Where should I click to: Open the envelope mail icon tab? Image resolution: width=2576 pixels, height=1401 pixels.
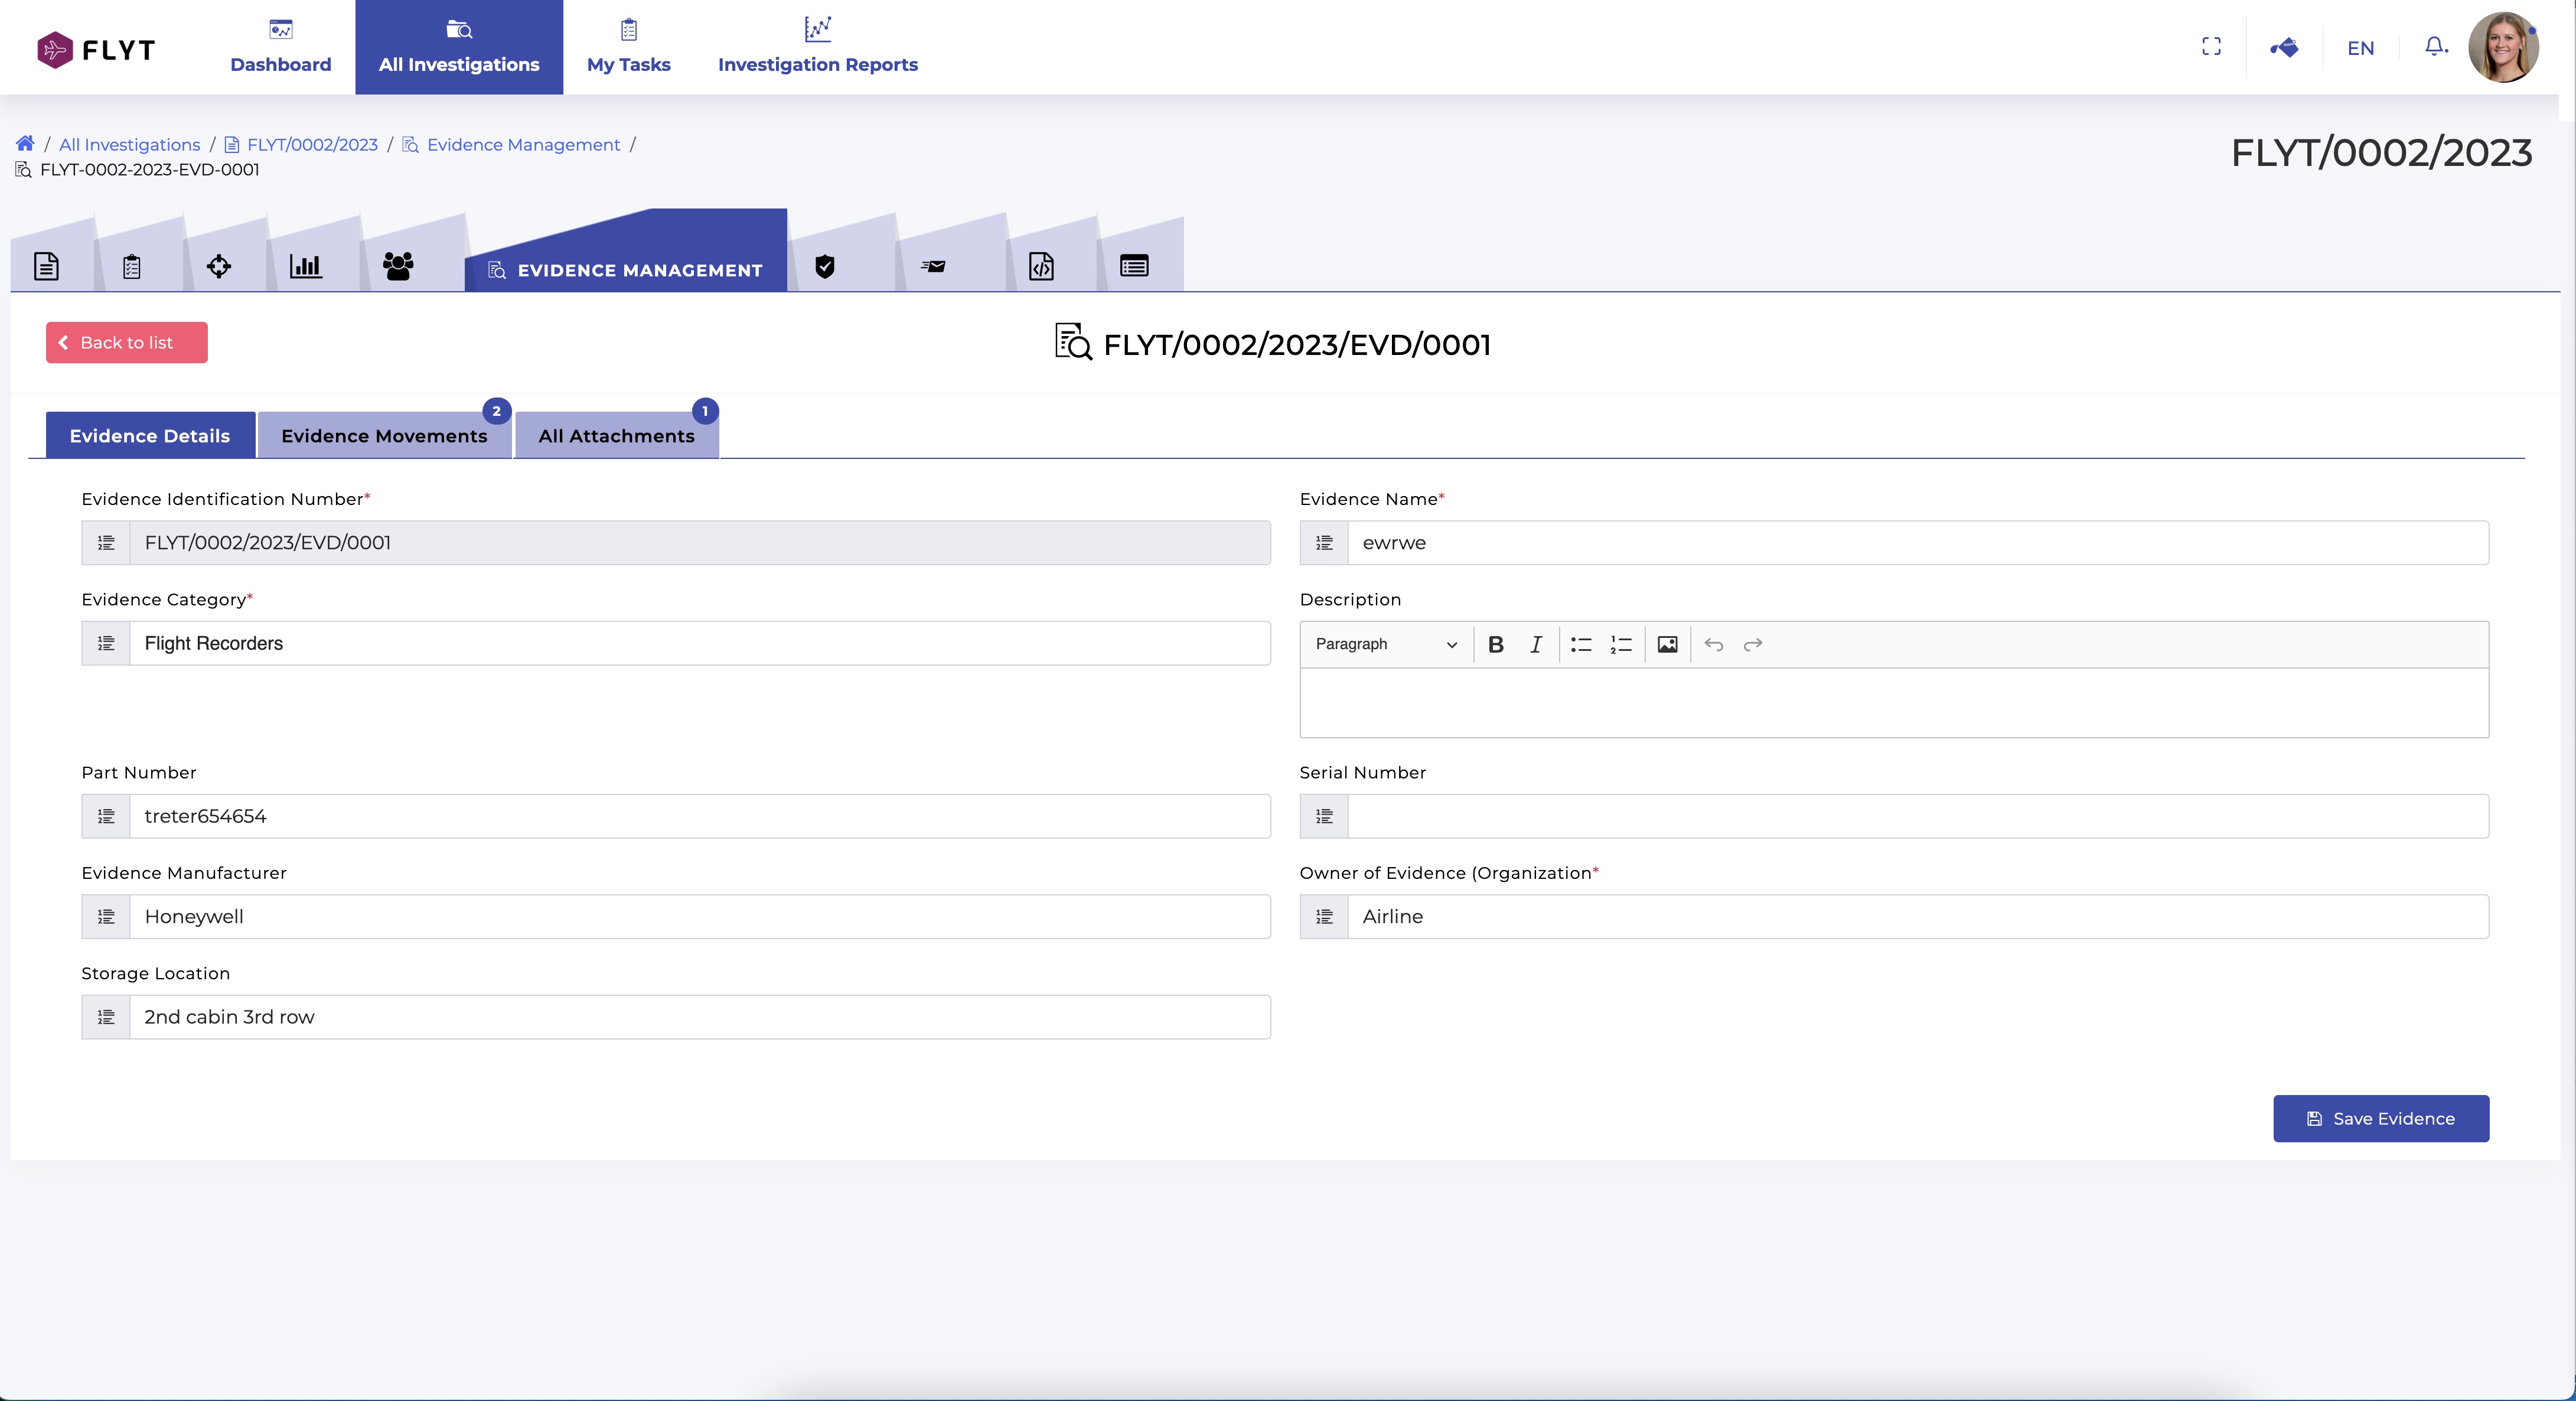(x=933, y=266)
